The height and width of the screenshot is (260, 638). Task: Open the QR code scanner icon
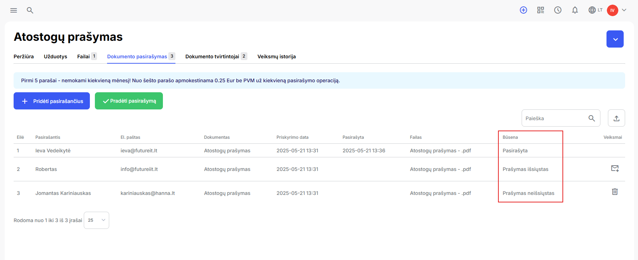pos(541,10)
